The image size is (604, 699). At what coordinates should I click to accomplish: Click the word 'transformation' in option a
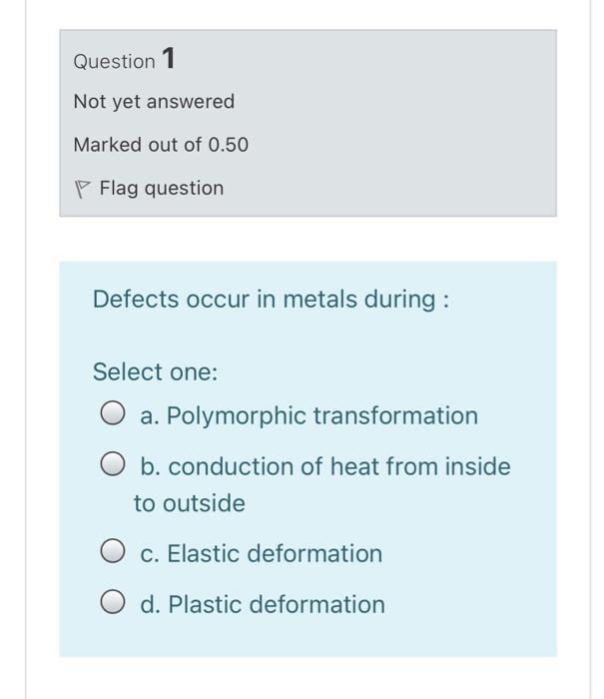point(395,415)
